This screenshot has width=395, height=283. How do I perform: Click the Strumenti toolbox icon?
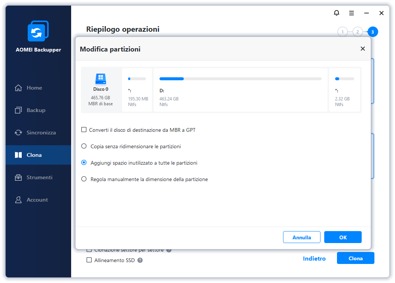coord(18,177)
